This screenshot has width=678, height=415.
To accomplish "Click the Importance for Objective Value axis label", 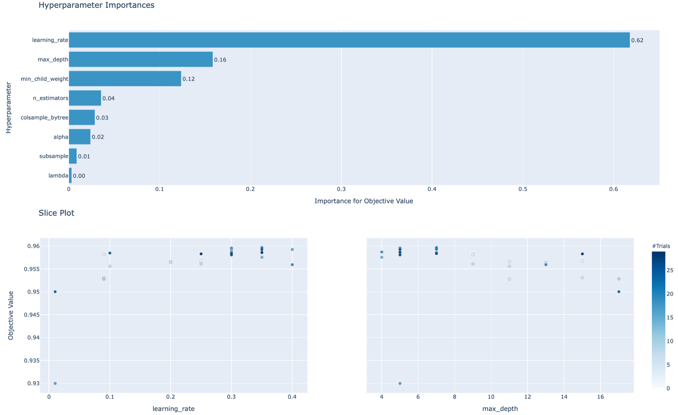I will coord(363,201).
